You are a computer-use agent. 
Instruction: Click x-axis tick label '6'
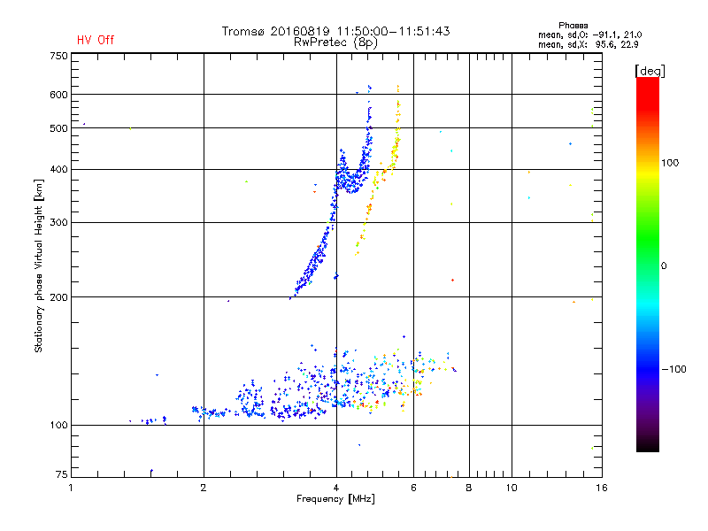tap(413, 488)
